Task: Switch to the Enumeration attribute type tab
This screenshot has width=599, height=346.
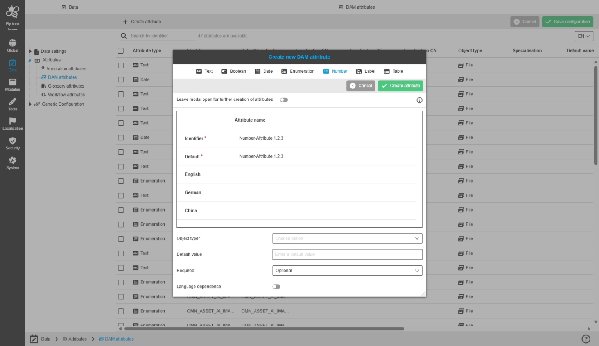Action: point(298,71)
